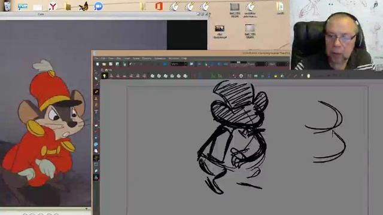Select the arrow Select tool in the left toolbar
383x215 pixels.
[96, 78]
